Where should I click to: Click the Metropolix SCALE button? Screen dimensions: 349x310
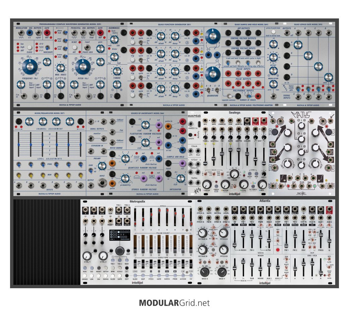point(120,268)
